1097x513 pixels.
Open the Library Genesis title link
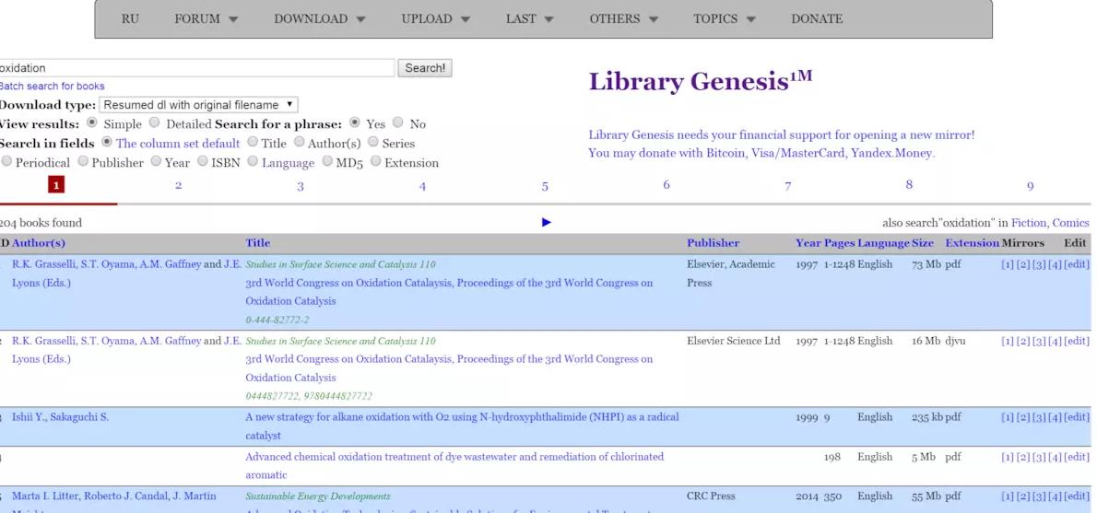click(701, 81)
